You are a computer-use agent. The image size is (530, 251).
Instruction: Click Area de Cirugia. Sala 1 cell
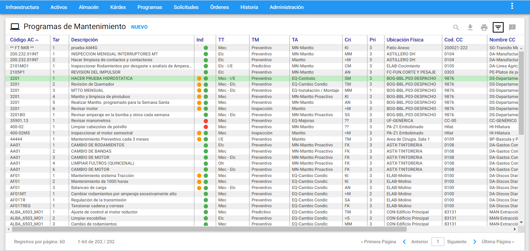[x=408, y=139]
